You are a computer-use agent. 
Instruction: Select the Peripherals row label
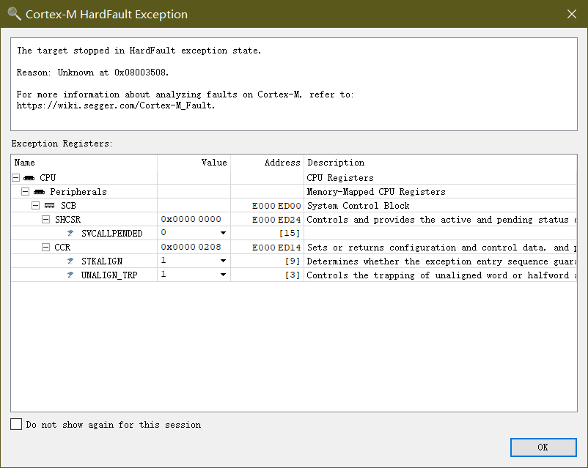(x=78, y=192)
